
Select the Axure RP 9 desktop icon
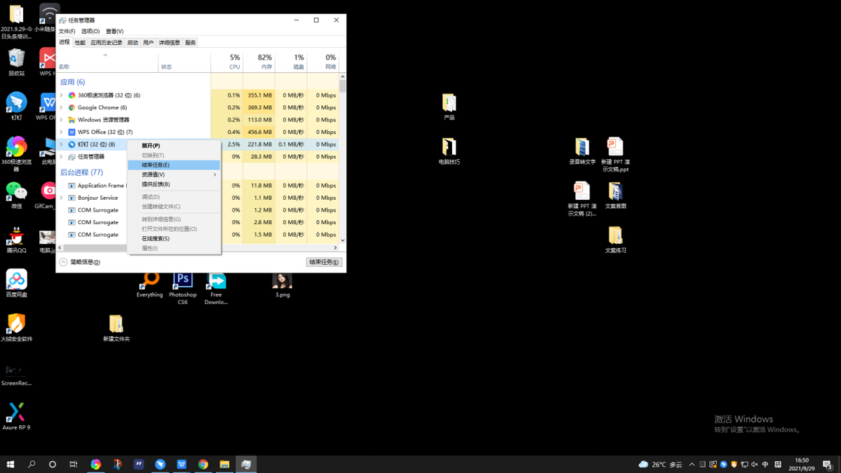coord(16,416)
